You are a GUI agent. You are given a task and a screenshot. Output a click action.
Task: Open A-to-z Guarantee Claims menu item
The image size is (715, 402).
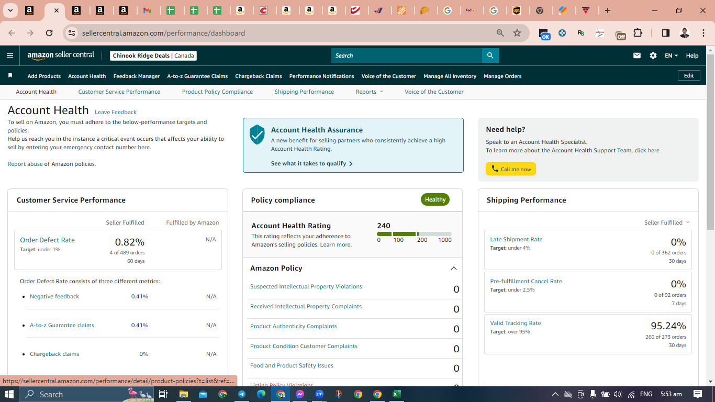[x=197, y=76]
